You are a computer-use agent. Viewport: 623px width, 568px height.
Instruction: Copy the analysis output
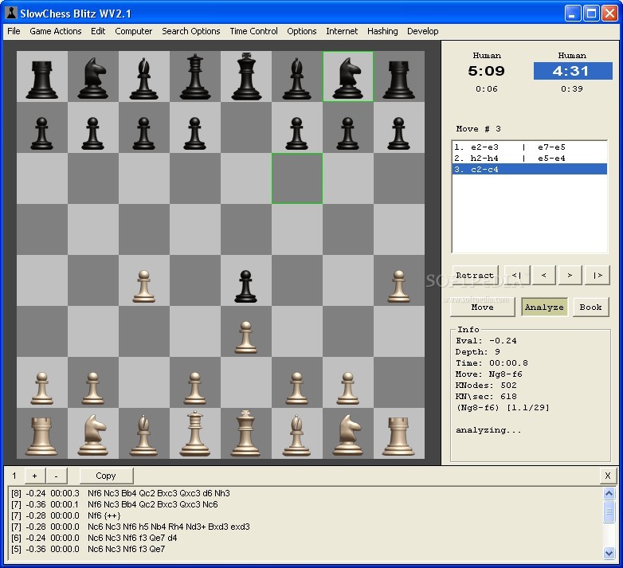click(x=106, y=476)
